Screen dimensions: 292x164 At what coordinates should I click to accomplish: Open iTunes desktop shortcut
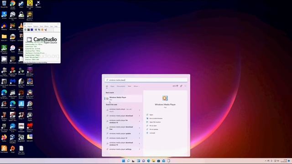(x=13, y=49)
